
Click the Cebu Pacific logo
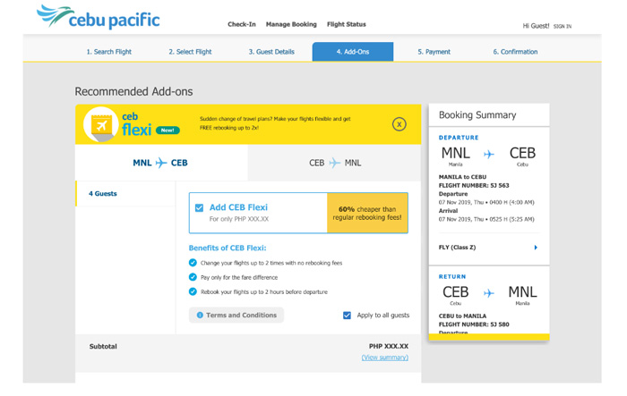(98, 17)
